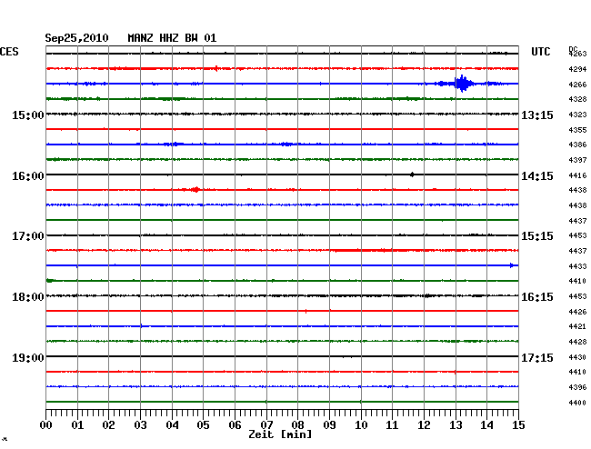
Task: Select the 17:00 time label on the left
Action: [28, 236]
